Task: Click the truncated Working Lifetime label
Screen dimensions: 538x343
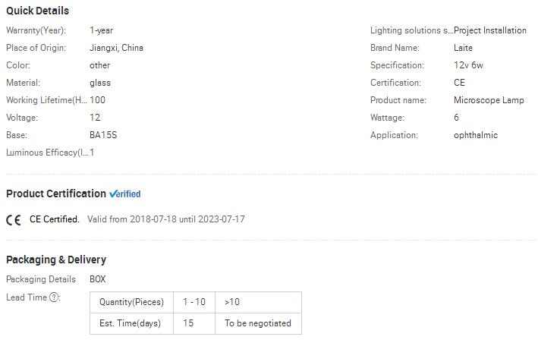Action: pyautogui.click(x=46, y=100)
